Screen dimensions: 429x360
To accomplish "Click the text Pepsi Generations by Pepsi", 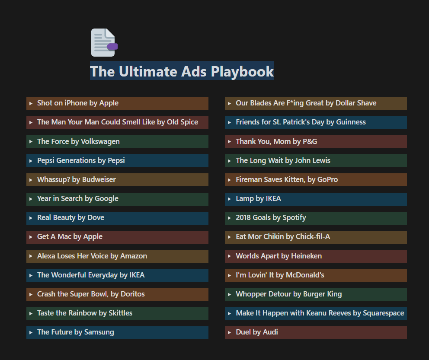I will [x=81, y=160].
